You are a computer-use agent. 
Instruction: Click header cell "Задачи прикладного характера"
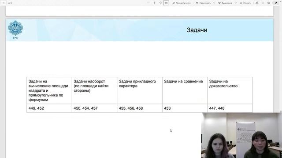pyautogui.click(x=139, y=90)
